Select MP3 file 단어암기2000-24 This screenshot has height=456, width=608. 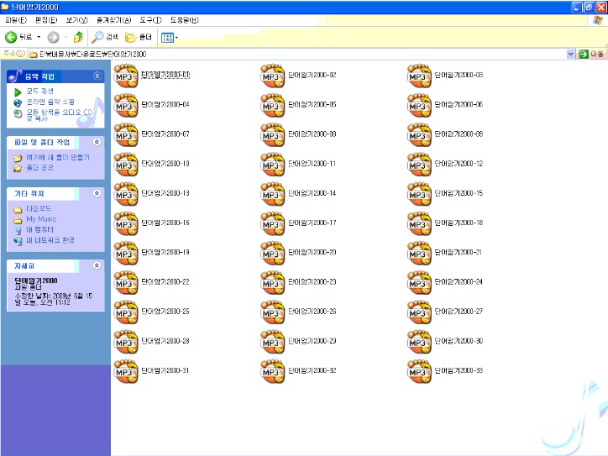445,282
